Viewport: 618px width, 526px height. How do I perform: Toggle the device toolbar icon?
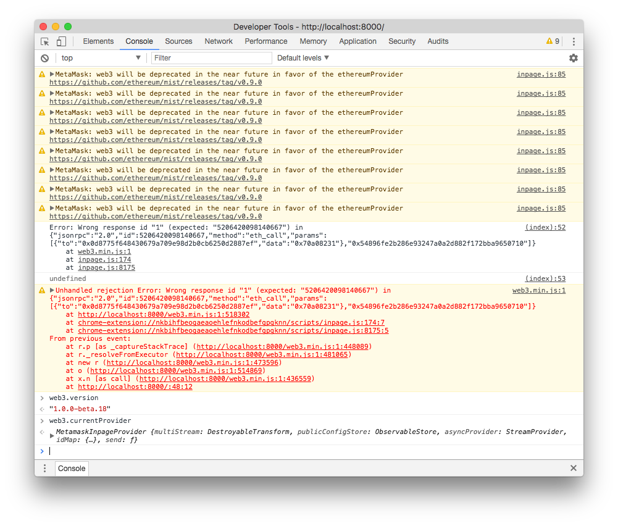(61, 41)
